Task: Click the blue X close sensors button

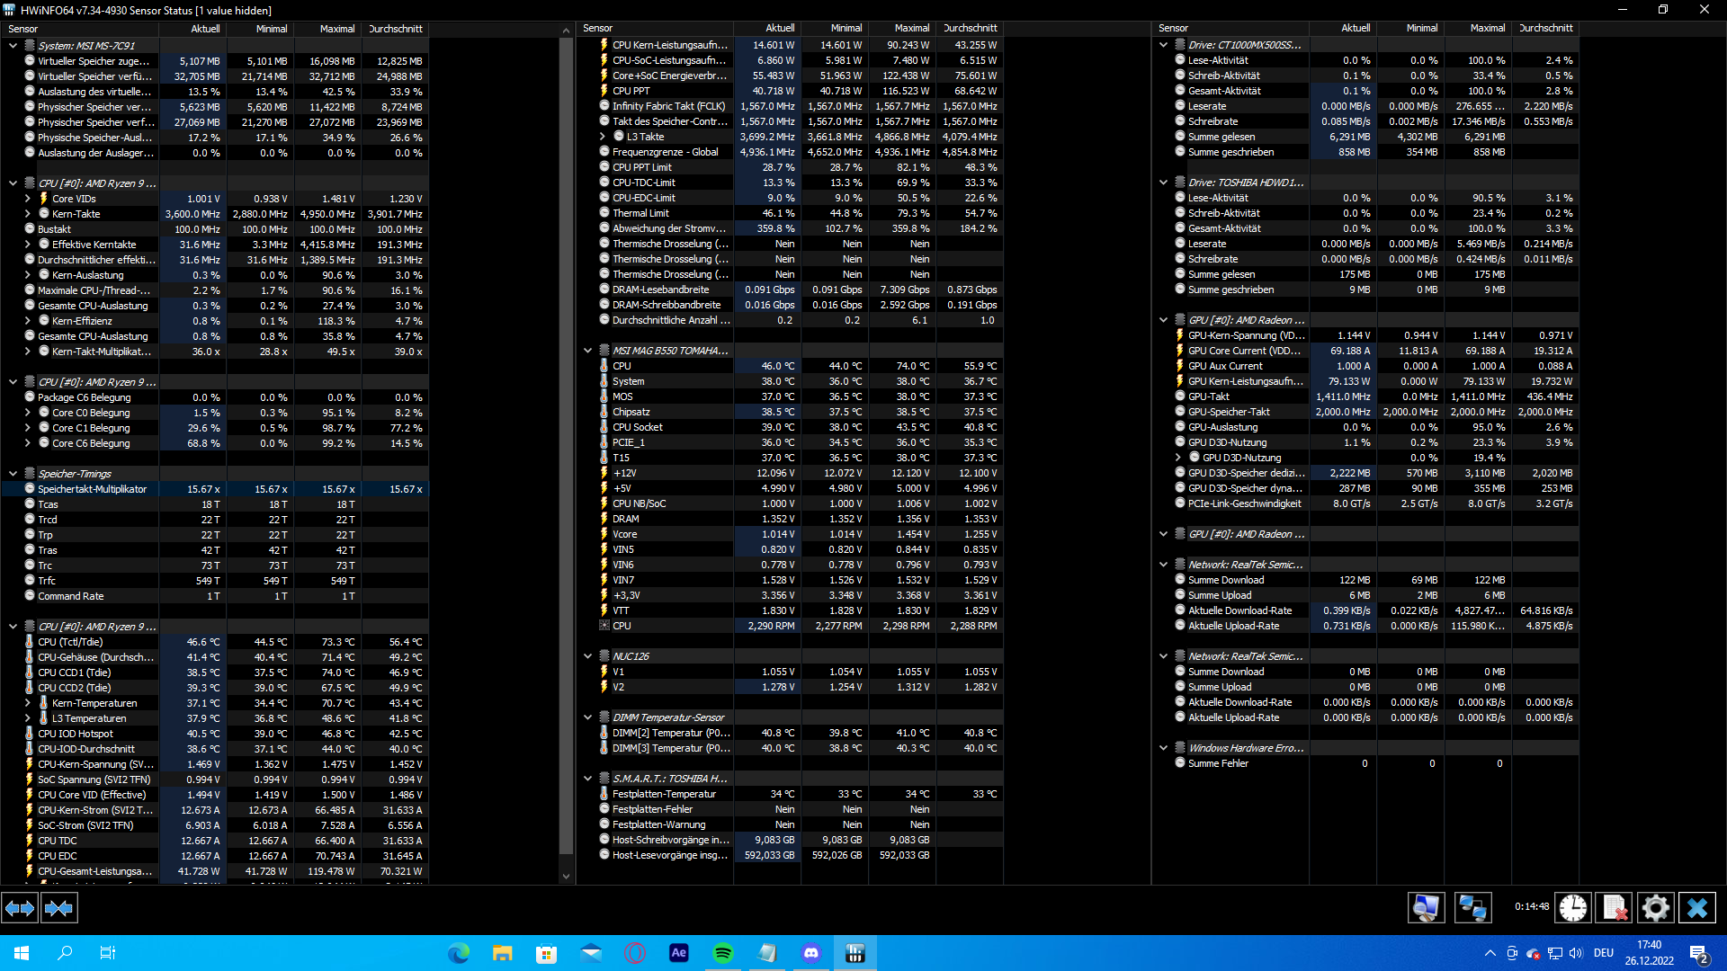Action: [x=1697, y=908]
